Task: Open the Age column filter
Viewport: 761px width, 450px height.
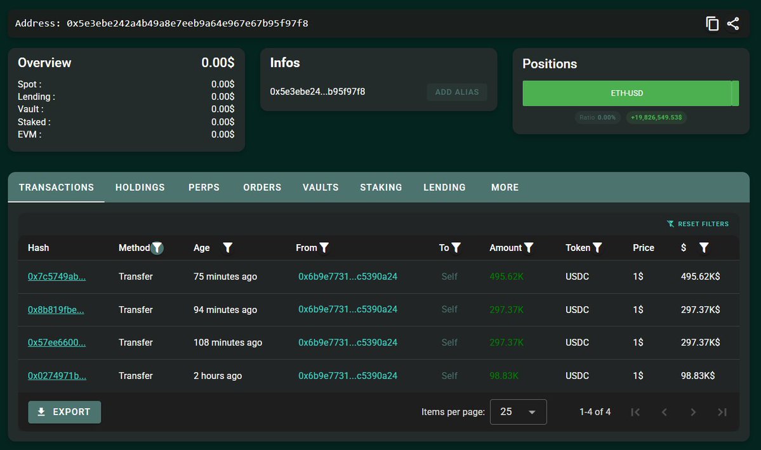Action: [227, 248]
